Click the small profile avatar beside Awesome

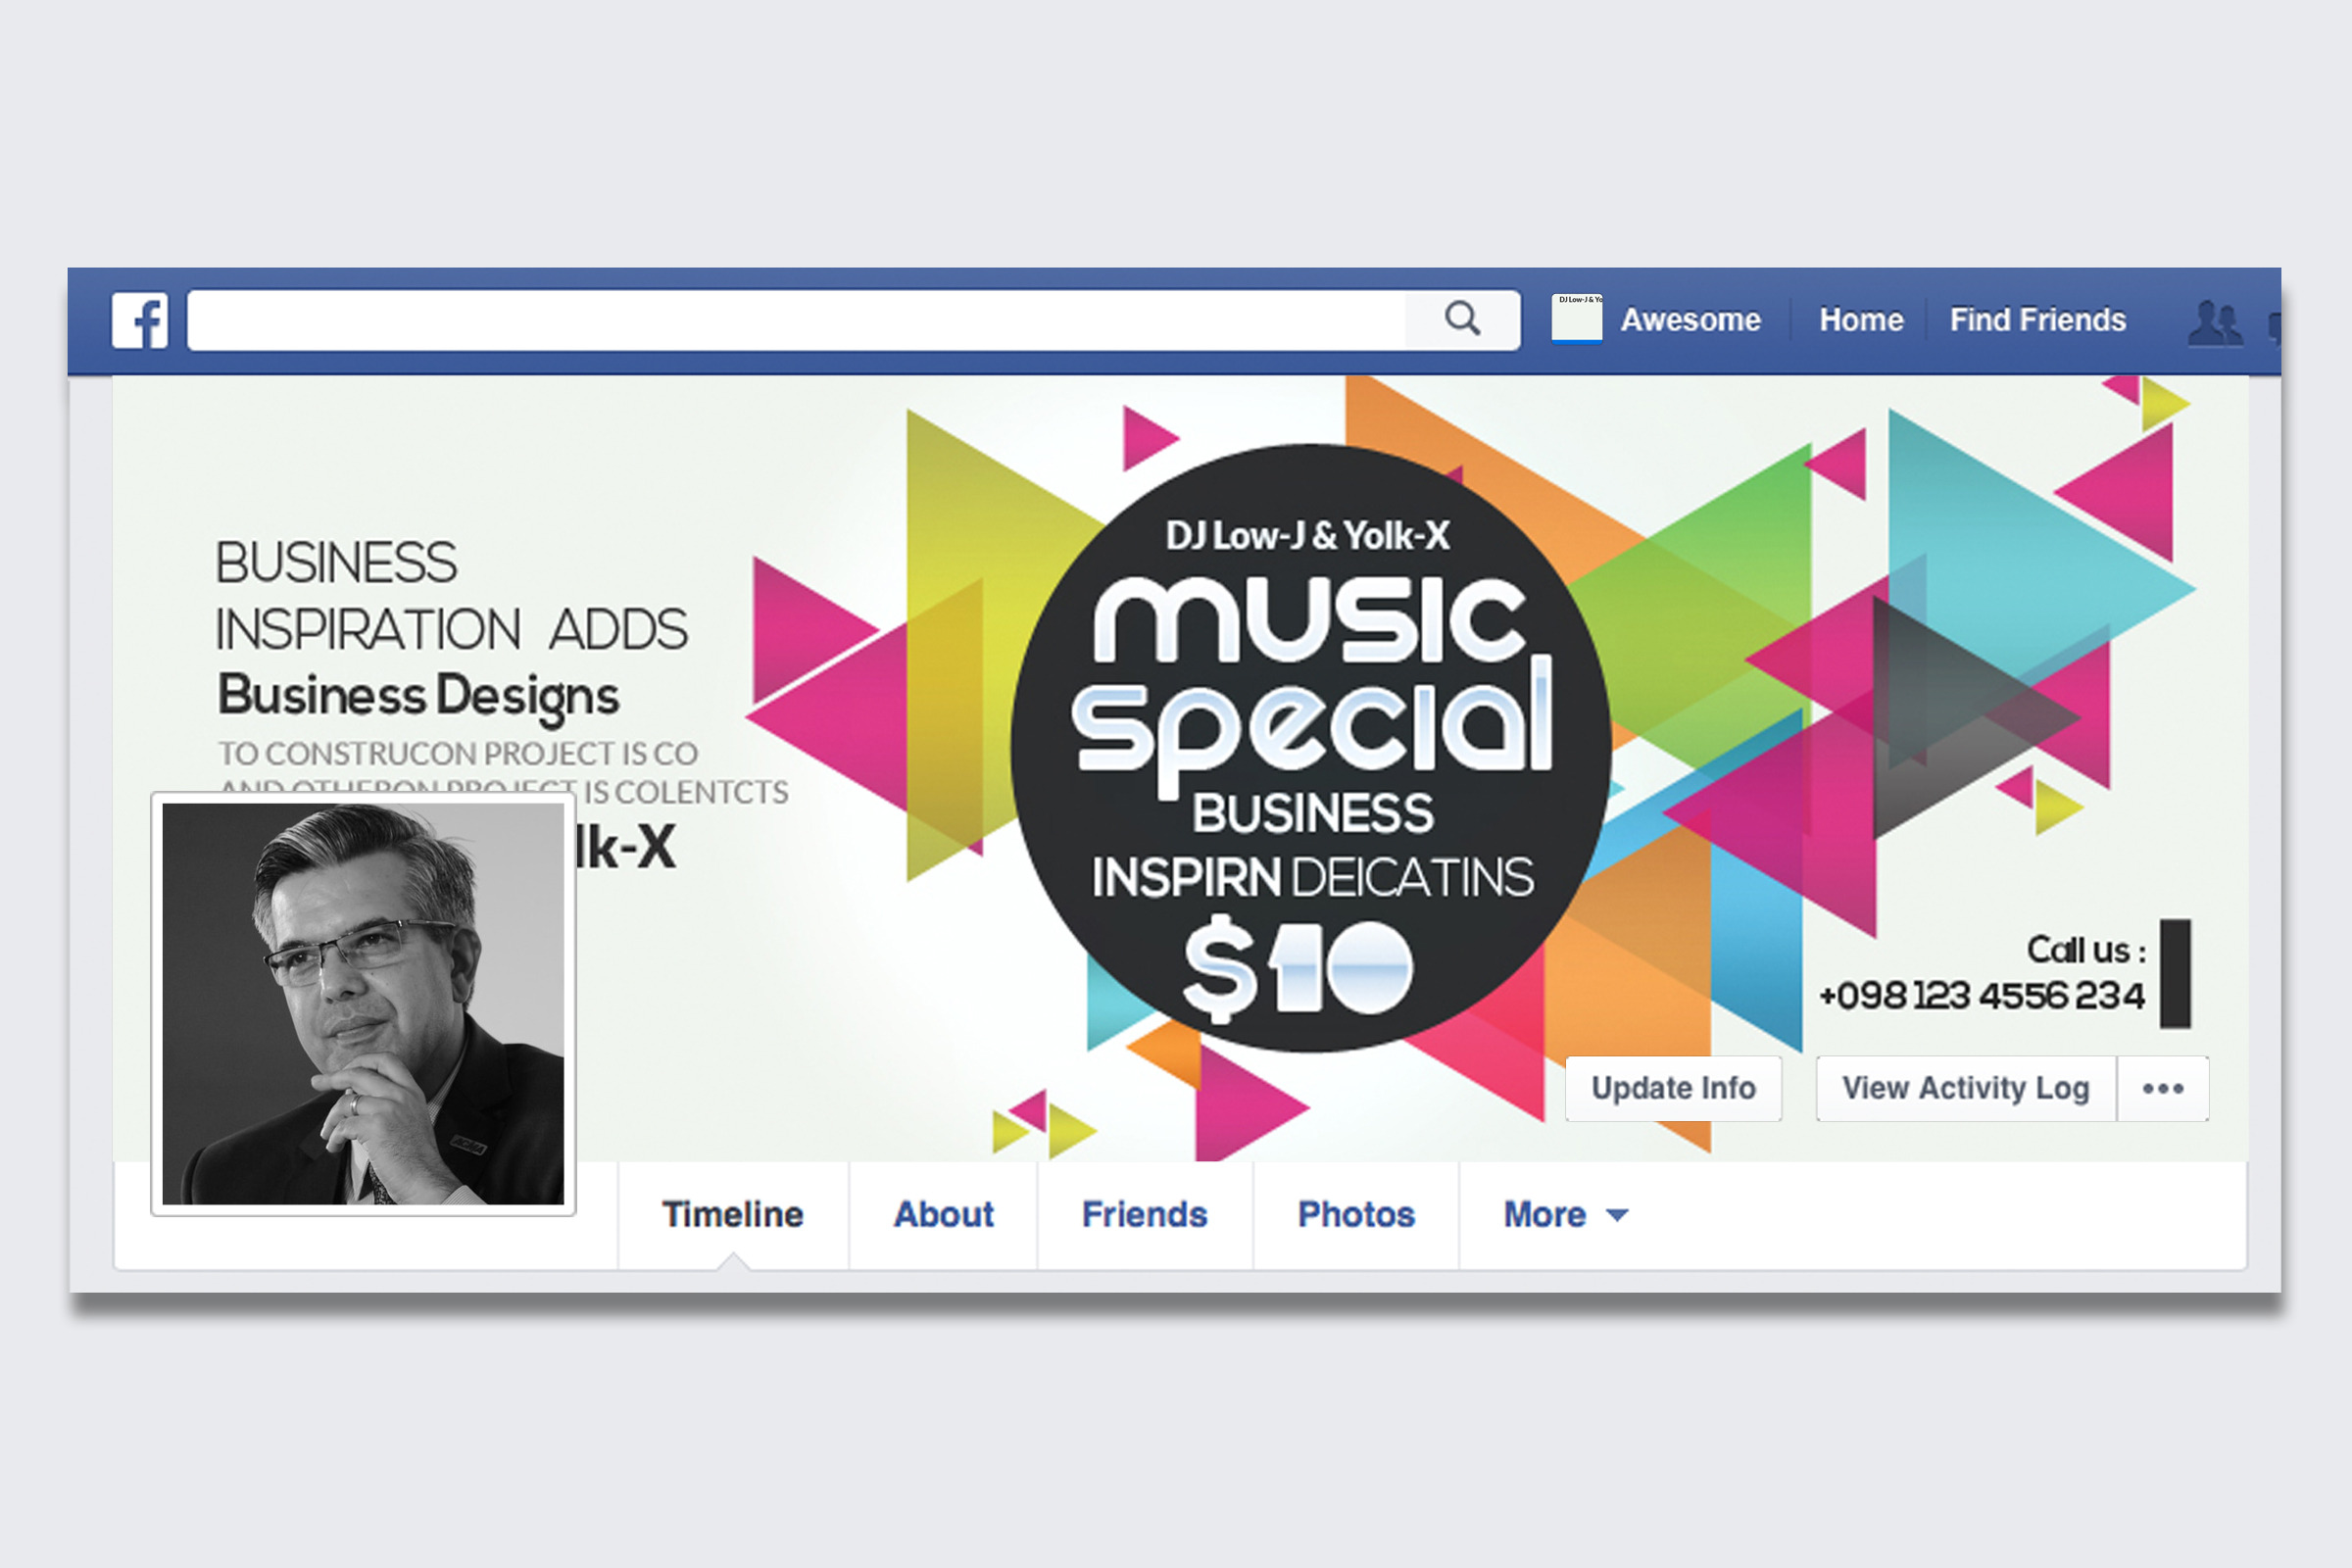[1577, 318]
